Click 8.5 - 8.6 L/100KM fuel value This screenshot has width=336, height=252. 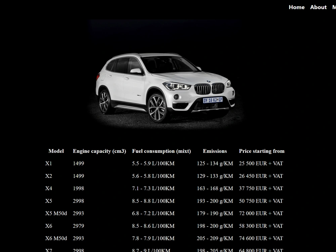(x=153, y=226)
